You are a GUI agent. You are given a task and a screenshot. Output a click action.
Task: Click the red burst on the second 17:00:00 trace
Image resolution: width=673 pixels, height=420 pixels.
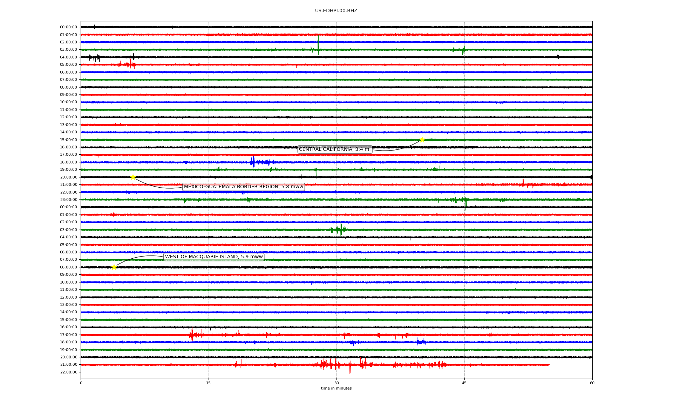point(192,335)
